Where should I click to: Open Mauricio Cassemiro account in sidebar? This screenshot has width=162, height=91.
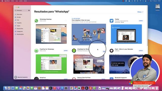21,77
